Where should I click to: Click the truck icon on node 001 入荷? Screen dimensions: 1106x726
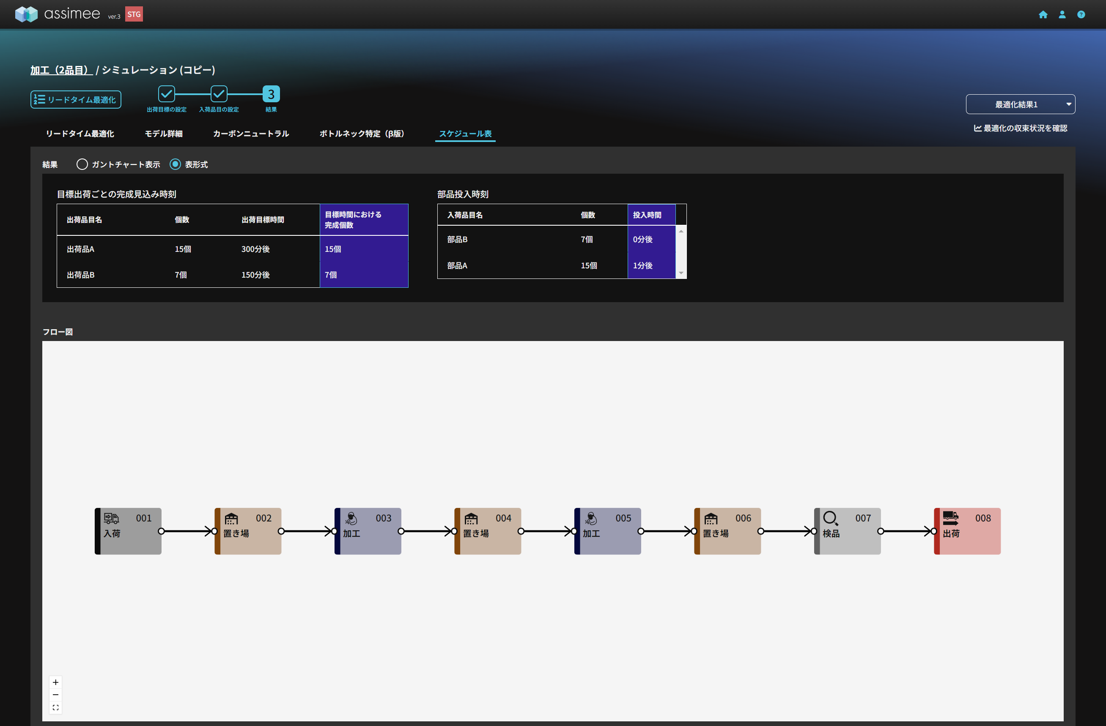(111, 518)
